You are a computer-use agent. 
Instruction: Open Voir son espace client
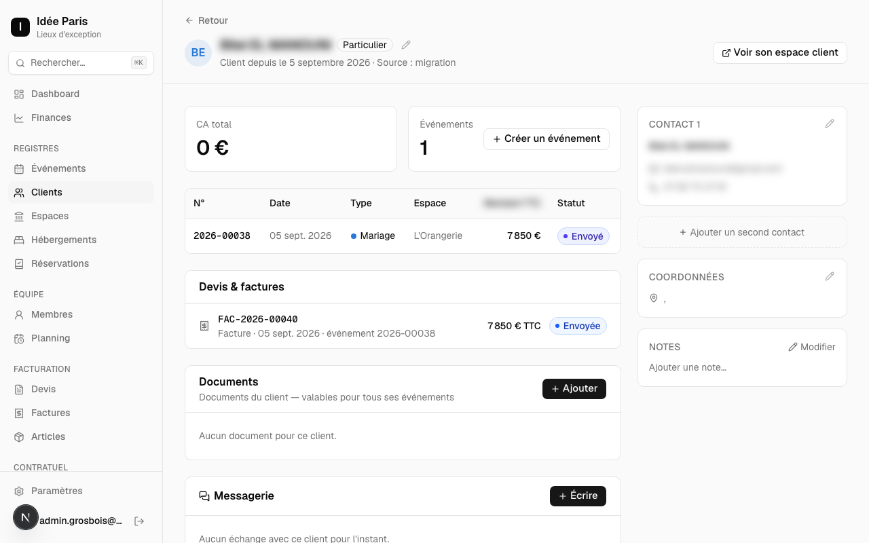[x=780, y=52]
